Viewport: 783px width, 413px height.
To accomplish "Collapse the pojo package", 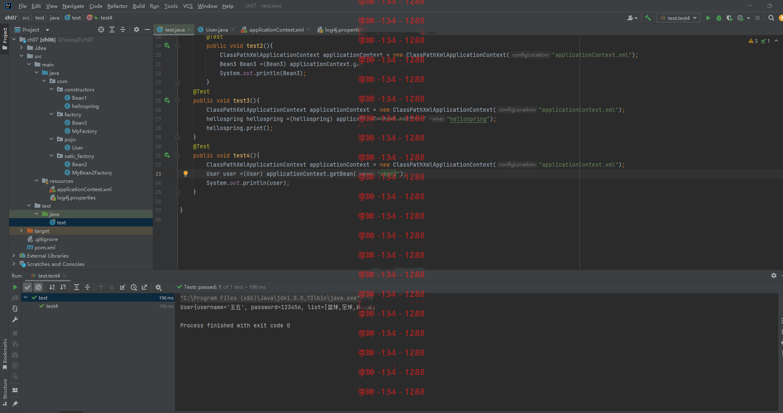I will pos(51,139).
